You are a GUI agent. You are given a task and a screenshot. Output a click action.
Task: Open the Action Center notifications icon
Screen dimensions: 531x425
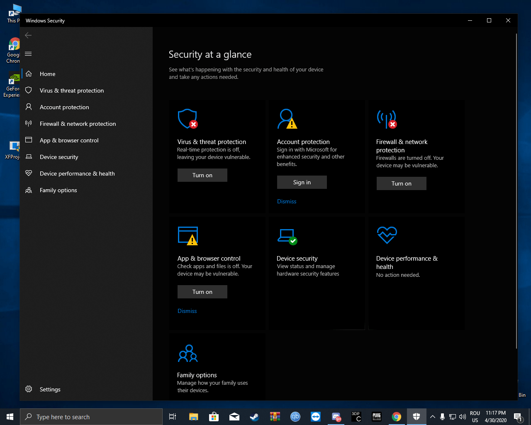(x=518, y=417)
